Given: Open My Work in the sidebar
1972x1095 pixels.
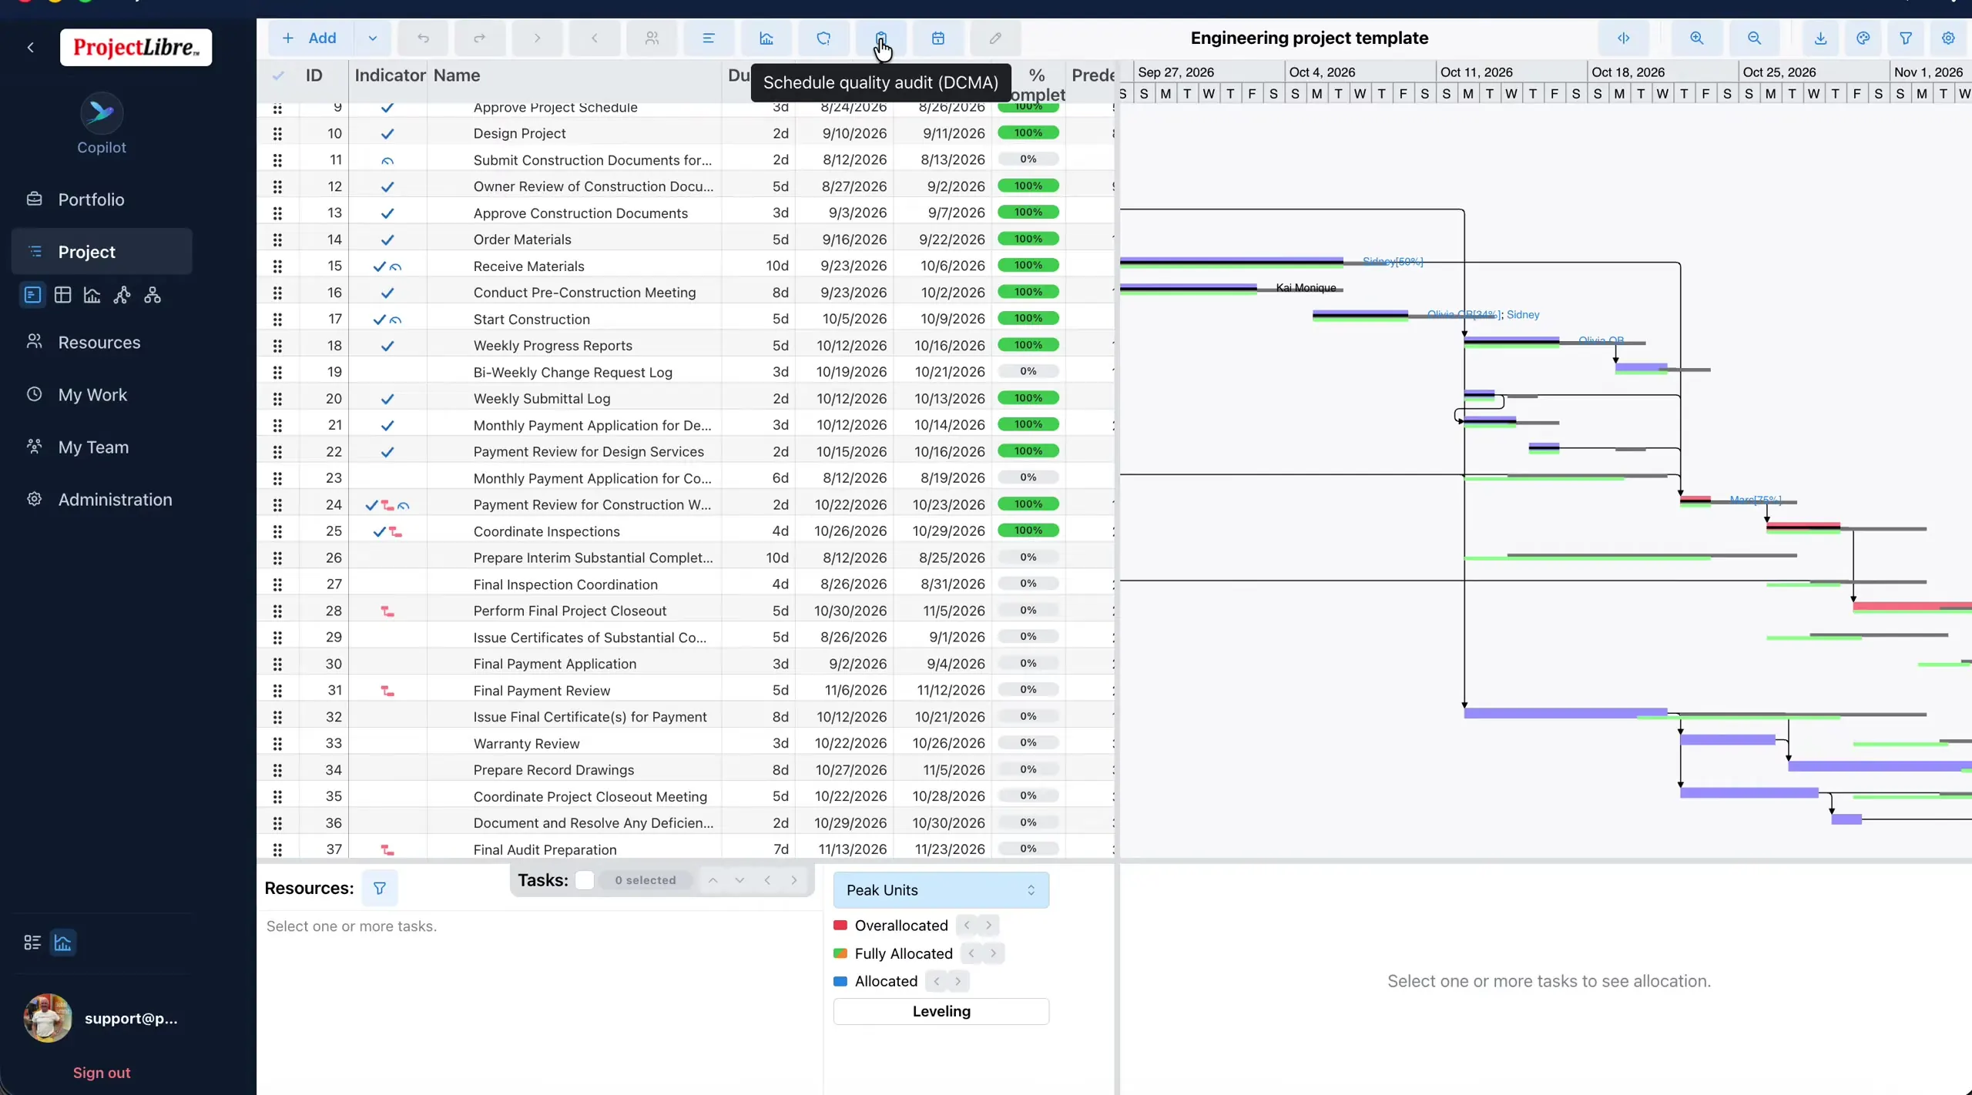Looking at the screenshot, I should [x=102, y=394].
